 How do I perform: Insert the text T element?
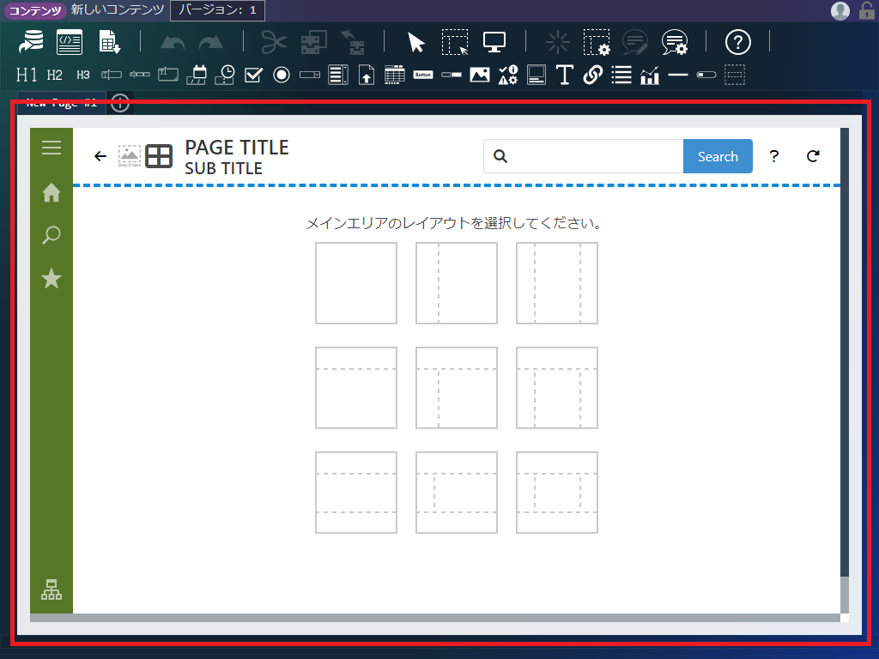click(x=565, y=75)
